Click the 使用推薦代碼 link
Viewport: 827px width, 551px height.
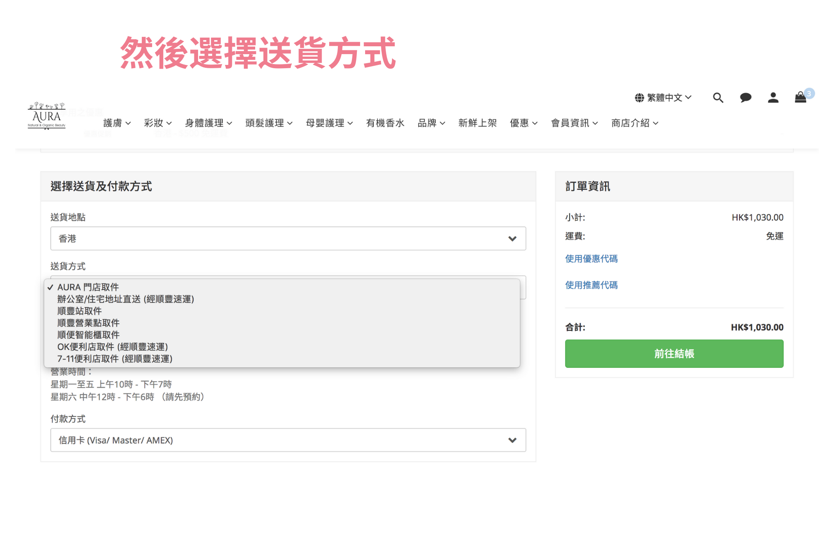(x=591, y=285)
